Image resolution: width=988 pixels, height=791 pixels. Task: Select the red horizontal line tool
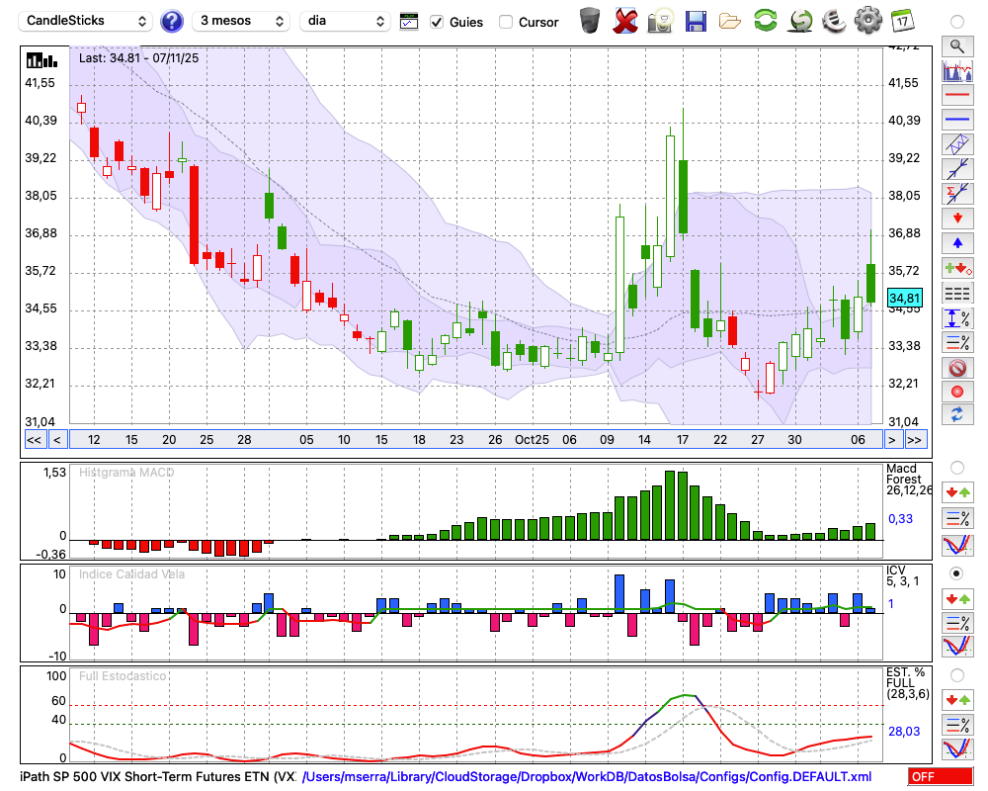(956, 95)
